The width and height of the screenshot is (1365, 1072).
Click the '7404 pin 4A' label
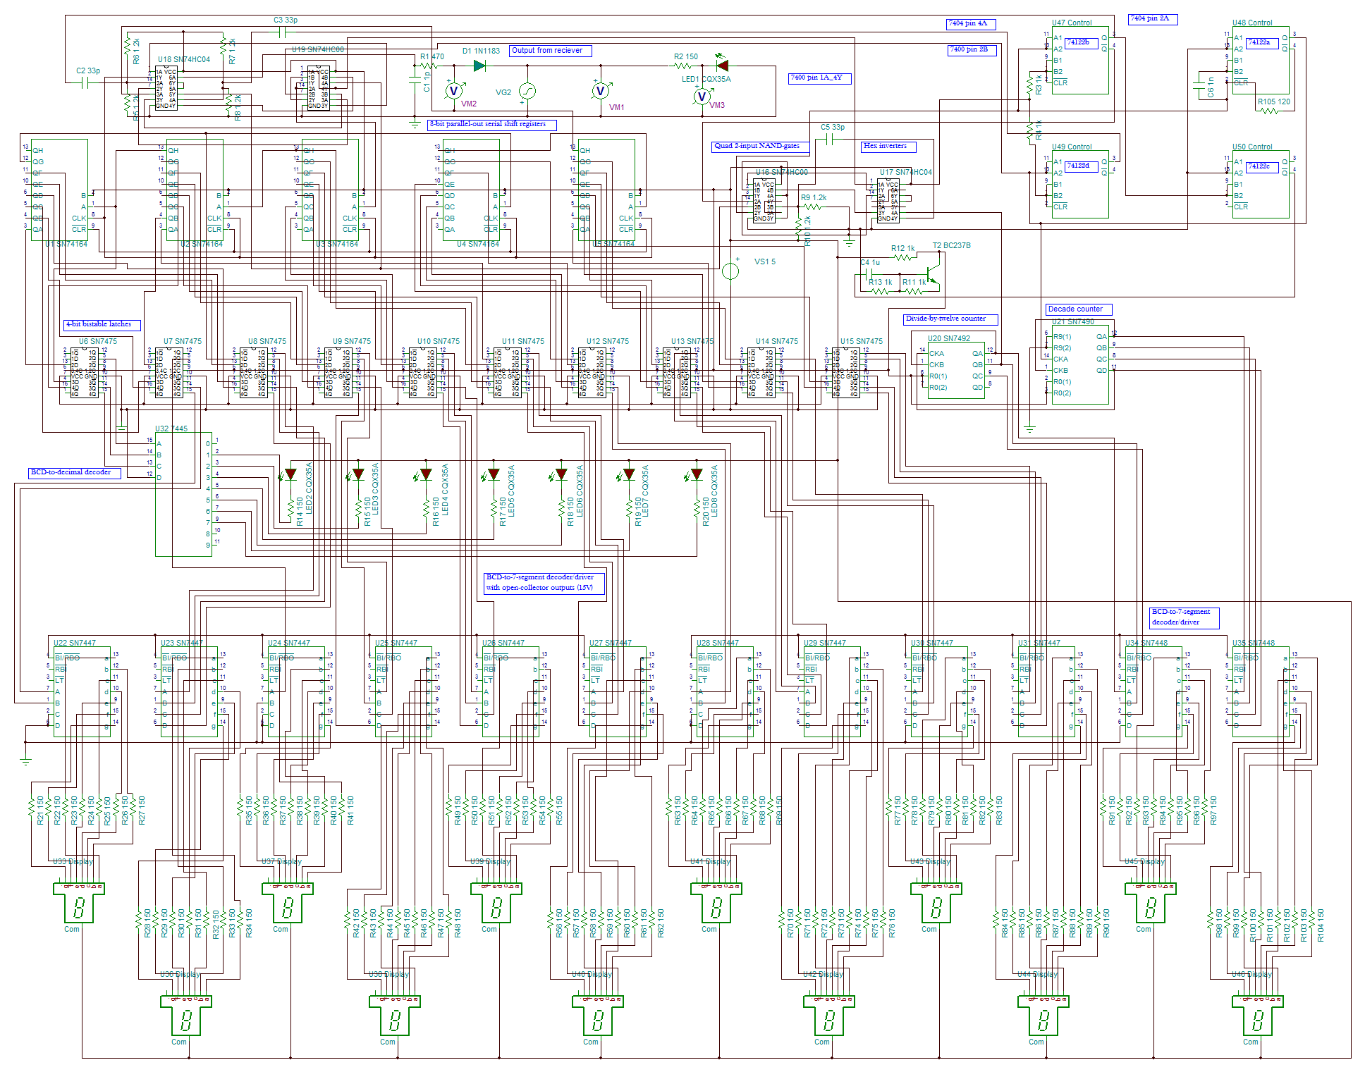(971, 24)
